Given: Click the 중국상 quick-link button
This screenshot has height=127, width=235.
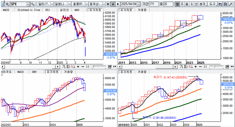Looking at the screenshot, I should (x=95, y=4).
